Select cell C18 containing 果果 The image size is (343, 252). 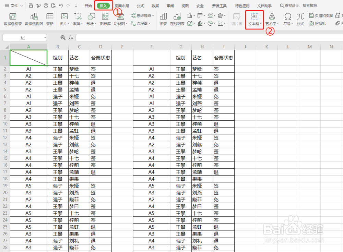coord(79,179)
